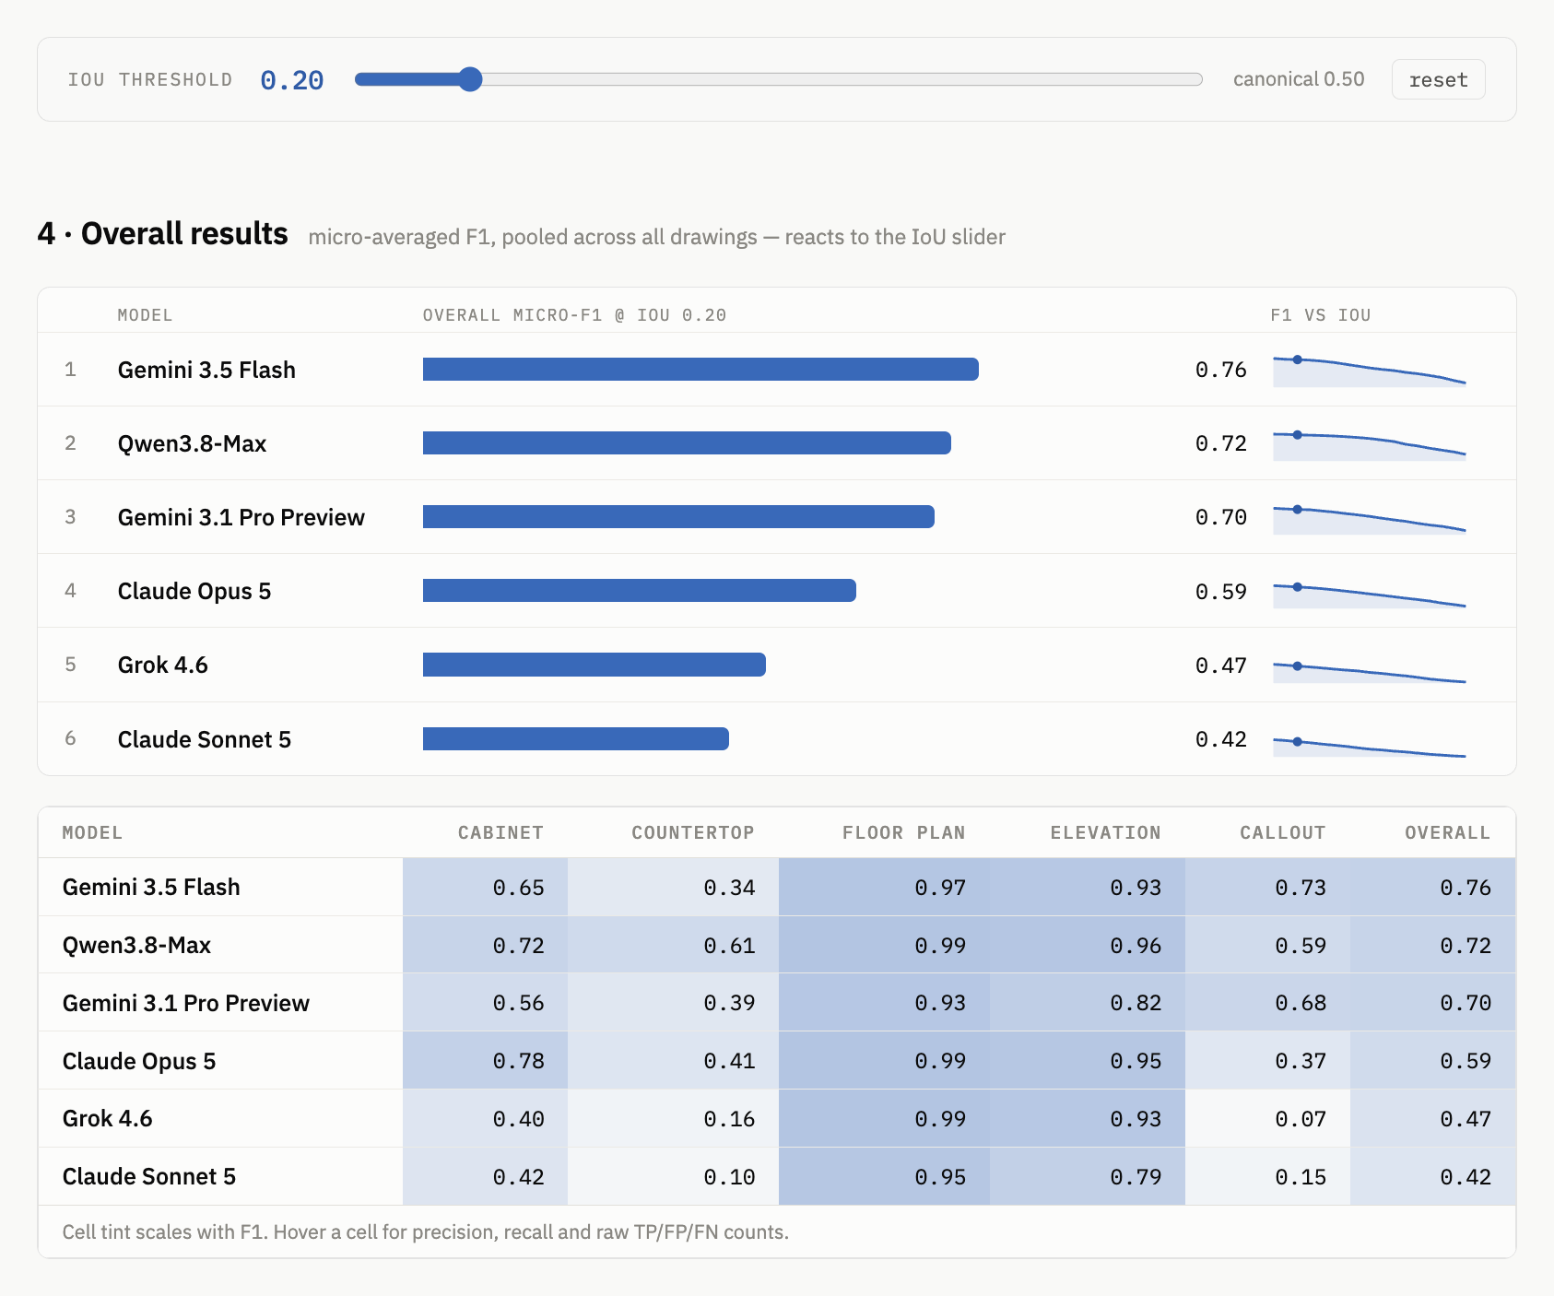Click Claude Opus 5 cabinet cell 0.78
Viewport: 1554px width, 1296px height.
tap(486, 1061)
